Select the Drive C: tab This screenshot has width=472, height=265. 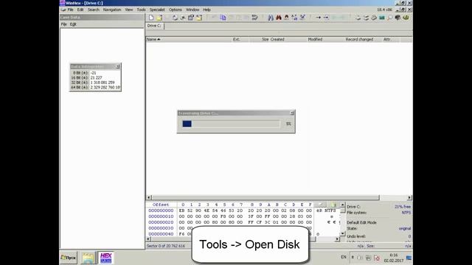point(154,26)
